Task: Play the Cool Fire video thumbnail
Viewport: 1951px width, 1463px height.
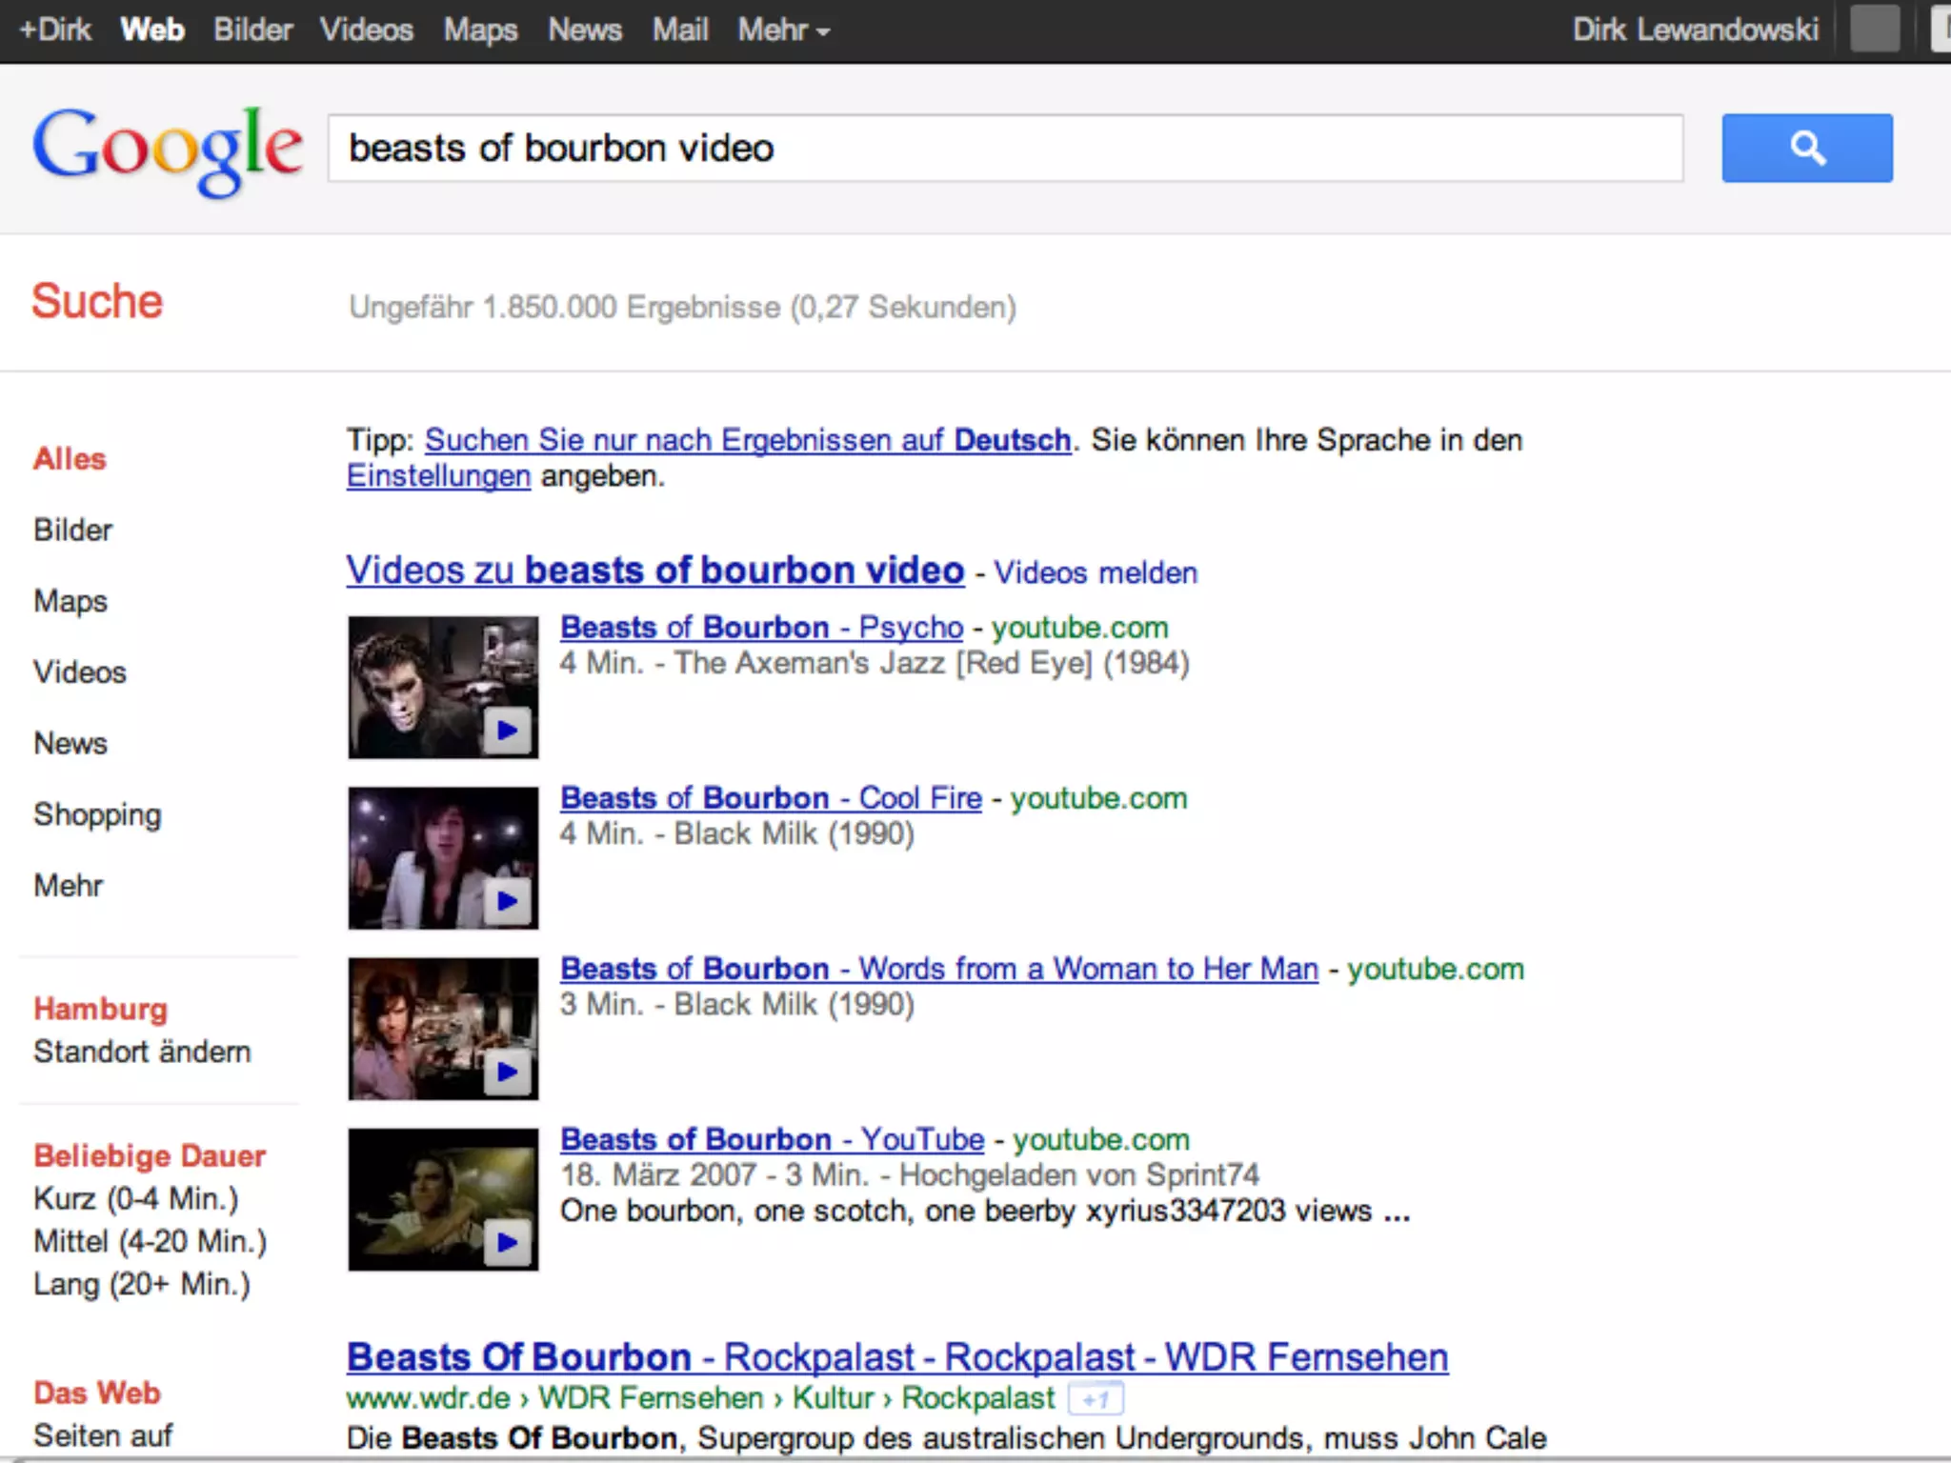Action: 442,857
